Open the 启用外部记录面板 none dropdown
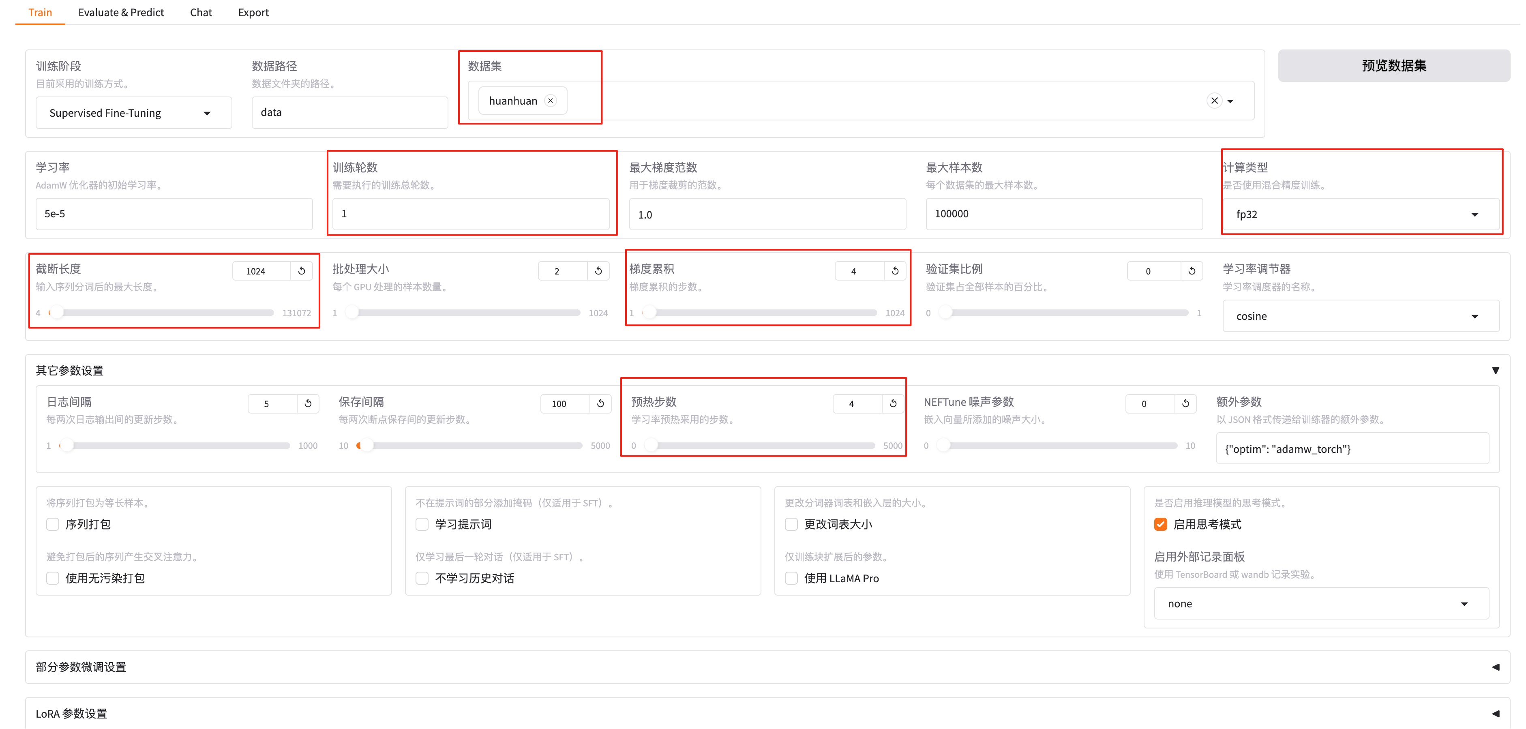 [1321, 603]
